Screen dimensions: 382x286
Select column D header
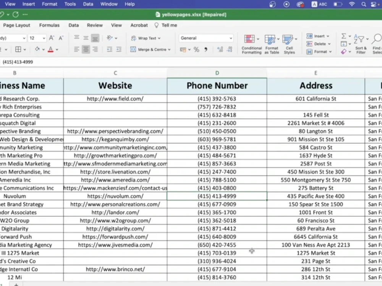(x=217, y=73)
